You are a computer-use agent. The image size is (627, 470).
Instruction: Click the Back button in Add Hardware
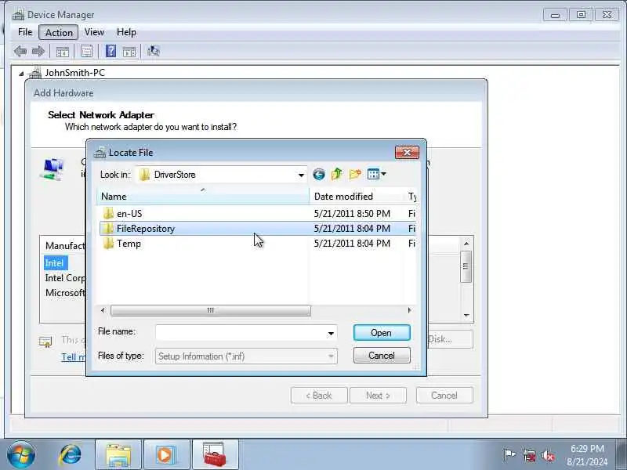point(319,396)
